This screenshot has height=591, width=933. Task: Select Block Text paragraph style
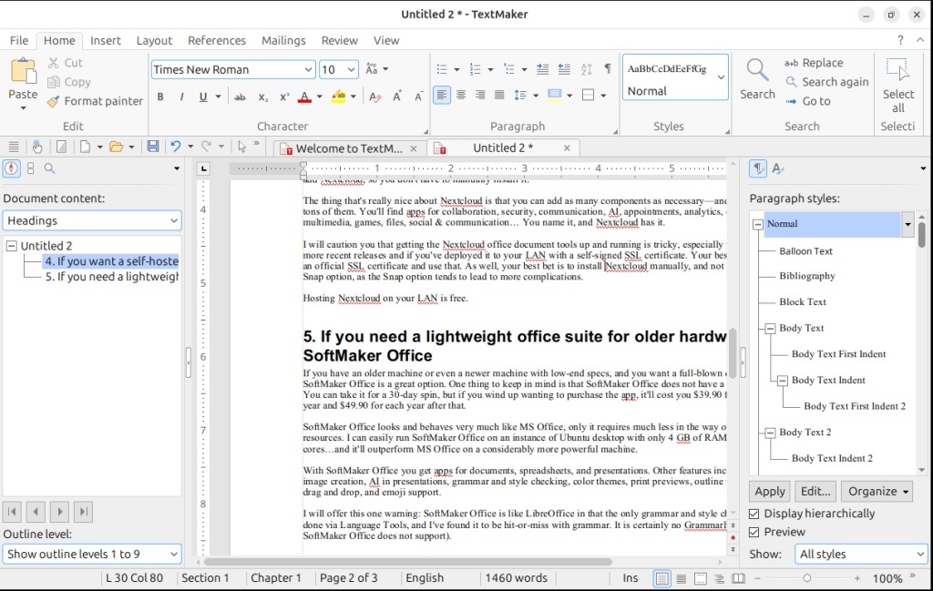[803, 302]
